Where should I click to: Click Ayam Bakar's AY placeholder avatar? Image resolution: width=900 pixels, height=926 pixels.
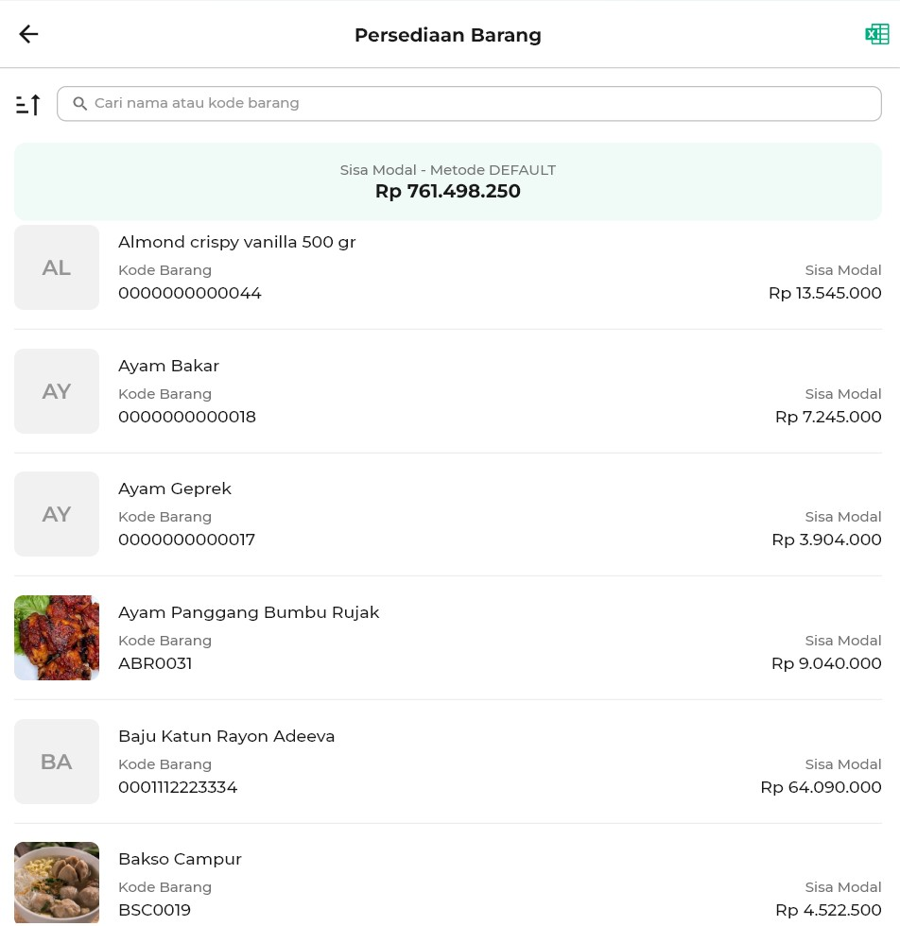click(57, 391)
